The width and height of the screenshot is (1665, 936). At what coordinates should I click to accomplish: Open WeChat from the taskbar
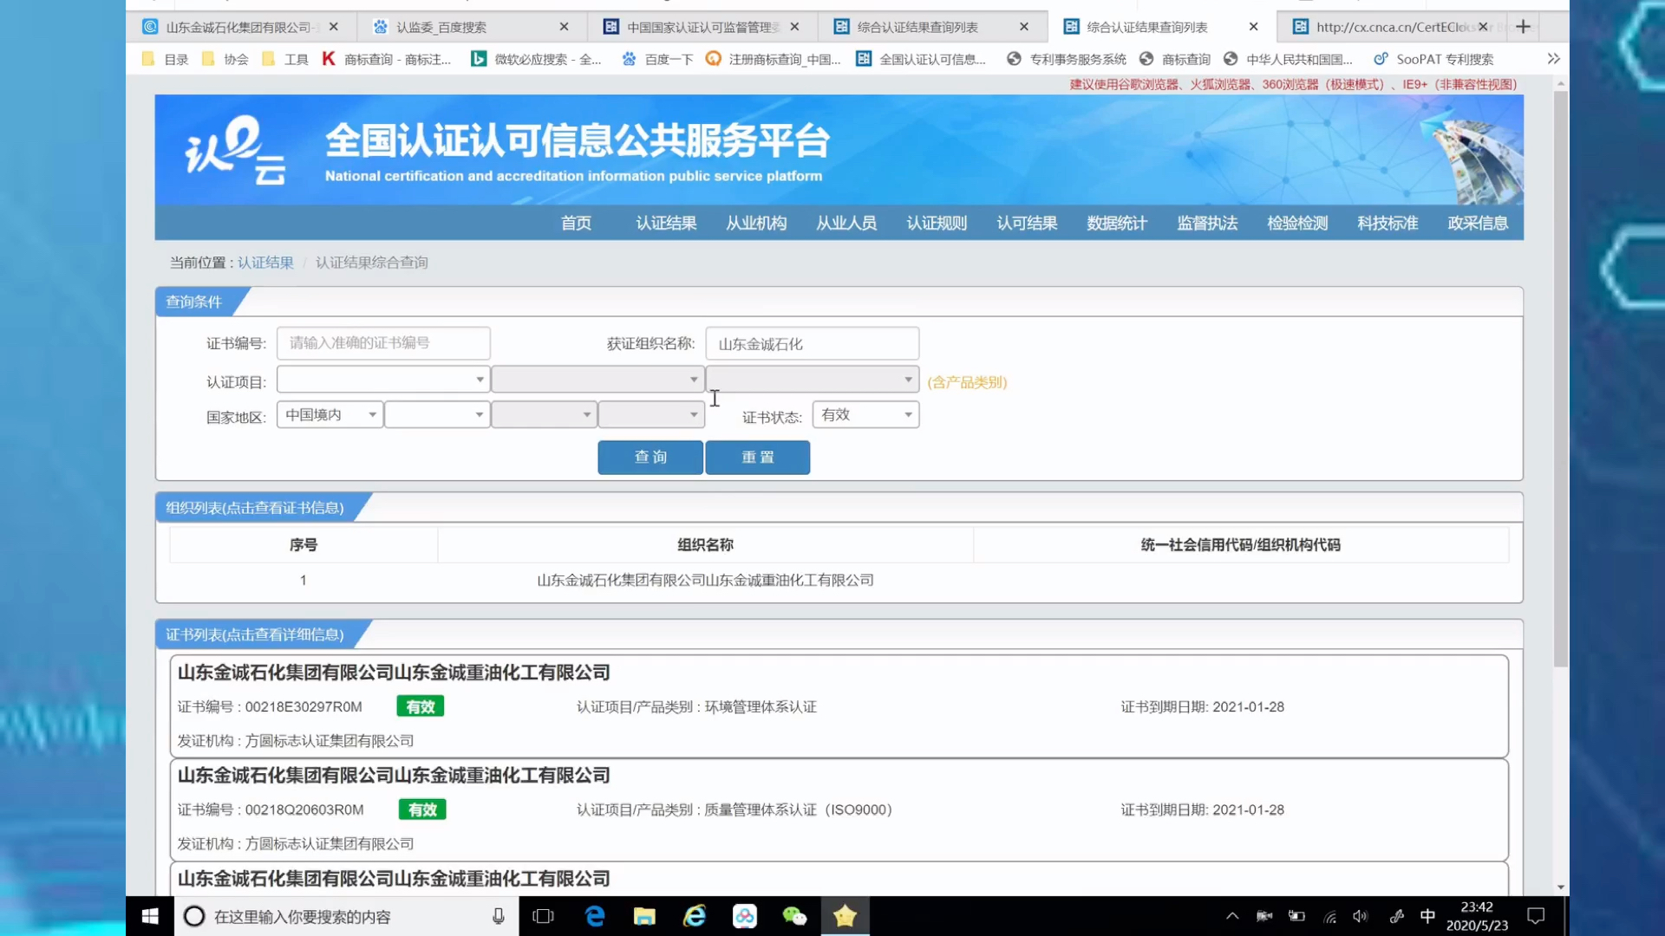[x=794, y=916]
